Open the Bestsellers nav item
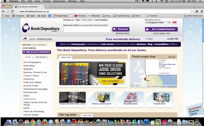 tap(93, 44)
